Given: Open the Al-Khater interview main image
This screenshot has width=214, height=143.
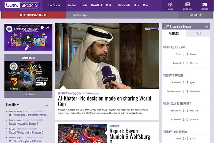Looking at the screenshot, I should coord(107,56).
